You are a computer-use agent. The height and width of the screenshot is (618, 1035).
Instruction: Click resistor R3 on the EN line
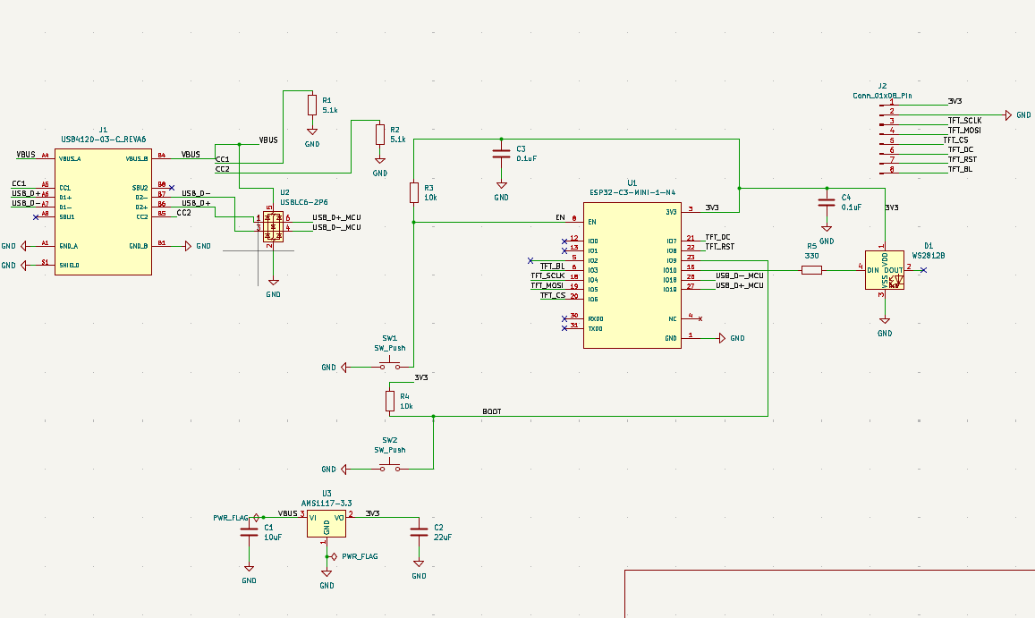[x=414, y=193]
